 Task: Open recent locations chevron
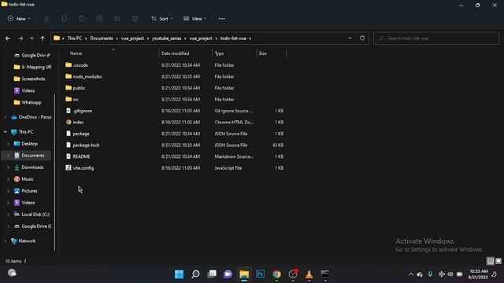(x=31, y=39)
